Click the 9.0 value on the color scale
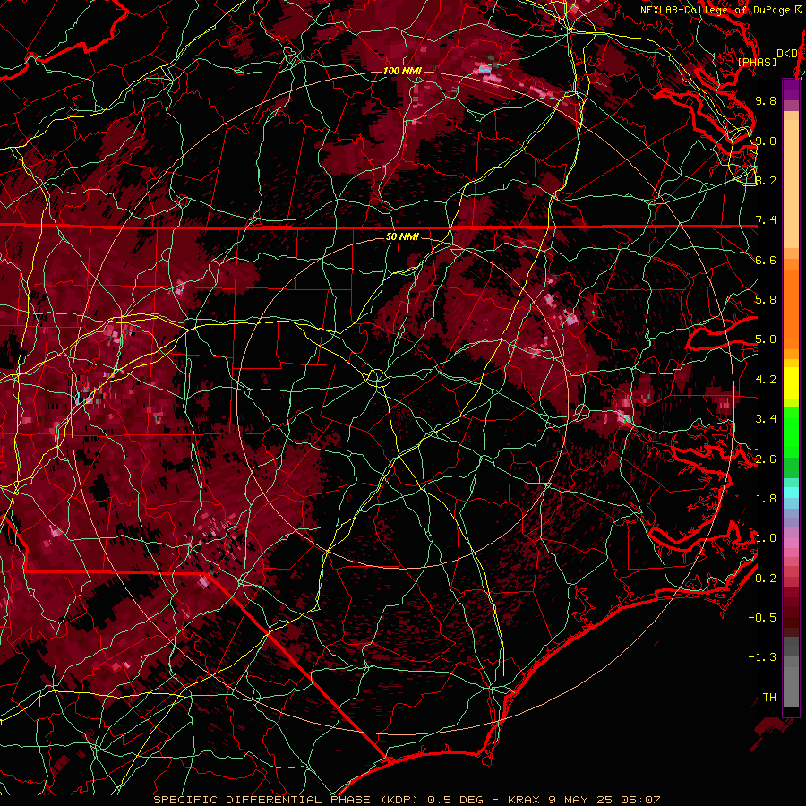 (766, 141)
